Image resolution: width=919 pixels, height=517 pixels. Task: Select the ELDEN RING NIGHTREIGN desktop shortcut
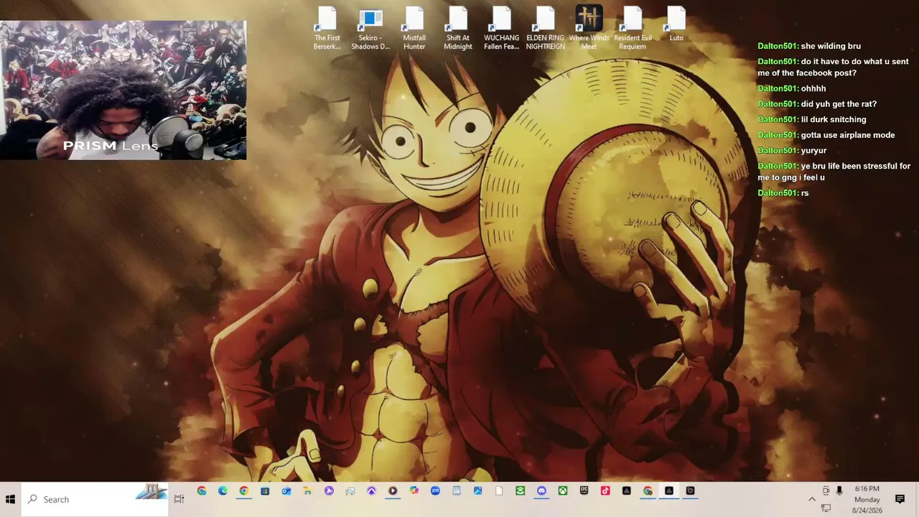[x=545, y=29]
